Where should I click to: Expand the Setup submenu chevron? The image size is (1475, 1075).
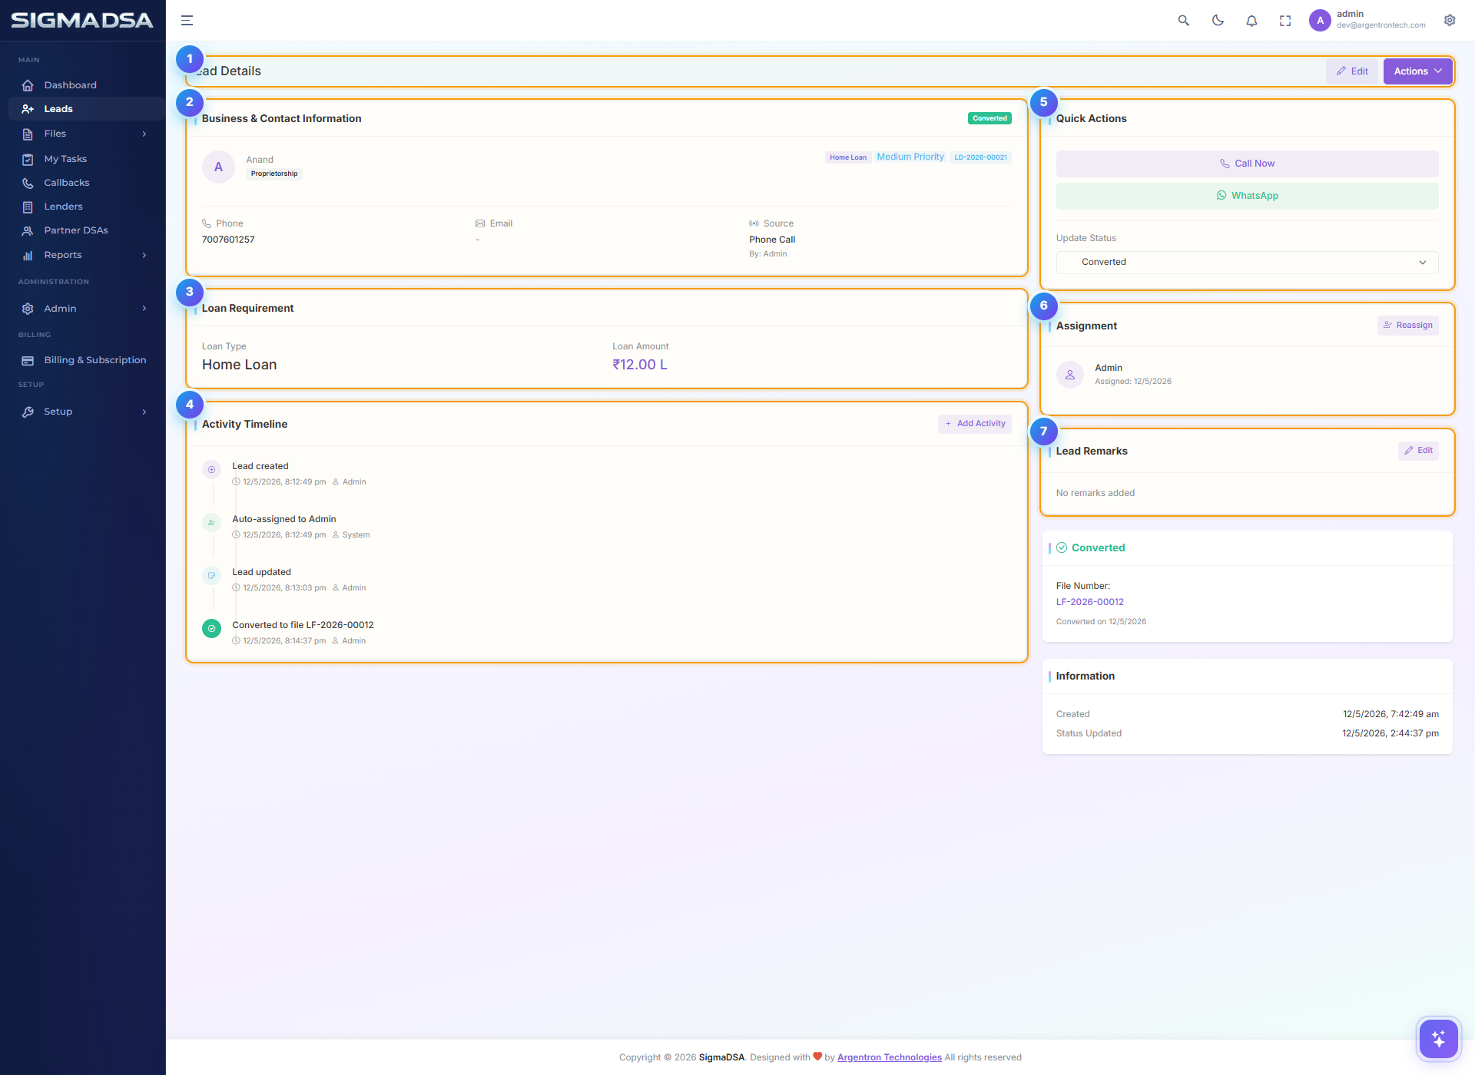144,412
